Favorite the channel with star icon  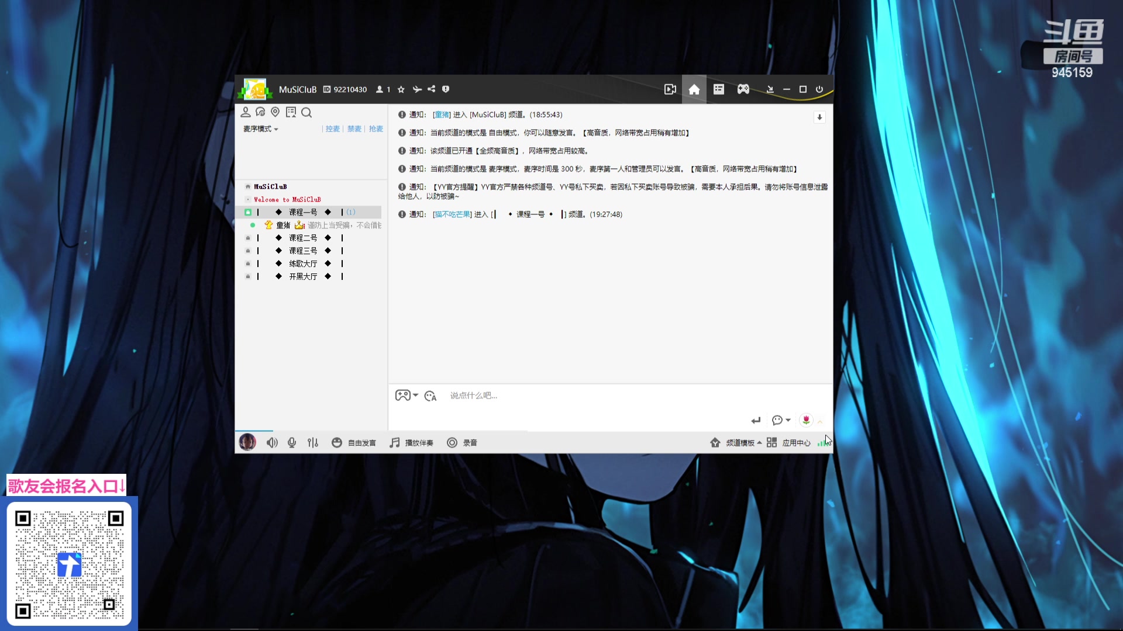coord(401,89)
